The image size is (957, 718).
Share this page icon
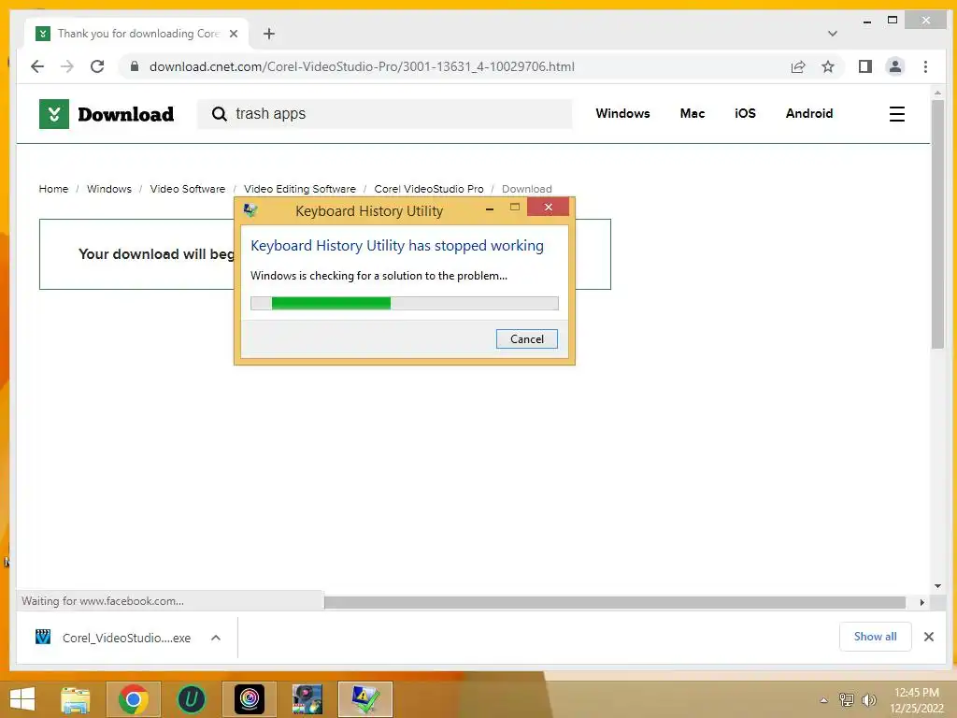(x=798, y=66)
